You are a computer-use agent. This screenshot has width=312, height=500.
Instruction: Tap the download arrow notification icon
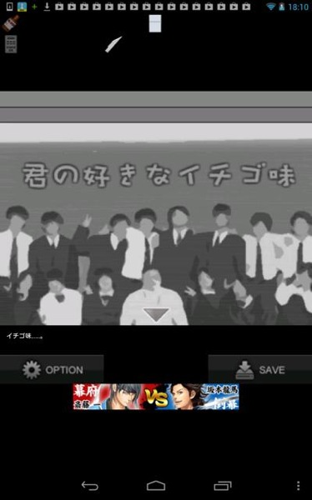(47, 7)
